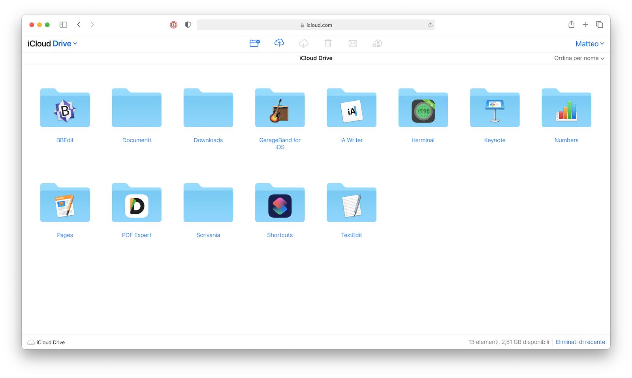This screenshot has width=632, height=378.
Task: Click the PDF Expert folder name
Action: coord(137,235)
